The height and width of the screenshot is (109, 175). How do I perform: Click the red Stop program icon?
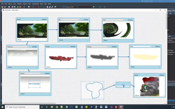click(36, 7)
